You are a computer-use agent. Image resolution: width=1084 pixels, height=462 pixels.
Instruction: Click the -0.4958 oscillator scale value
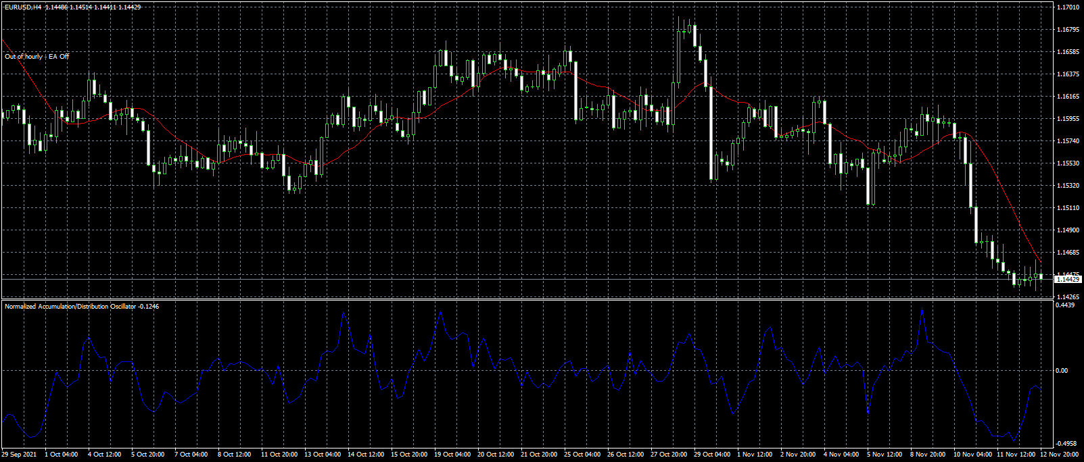tap(1066, 444)
